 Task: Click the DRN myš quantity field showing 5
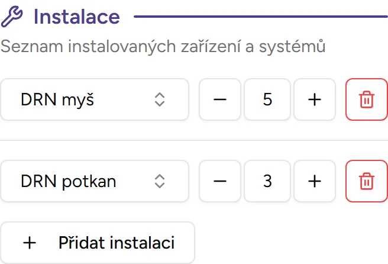[267, 99]
